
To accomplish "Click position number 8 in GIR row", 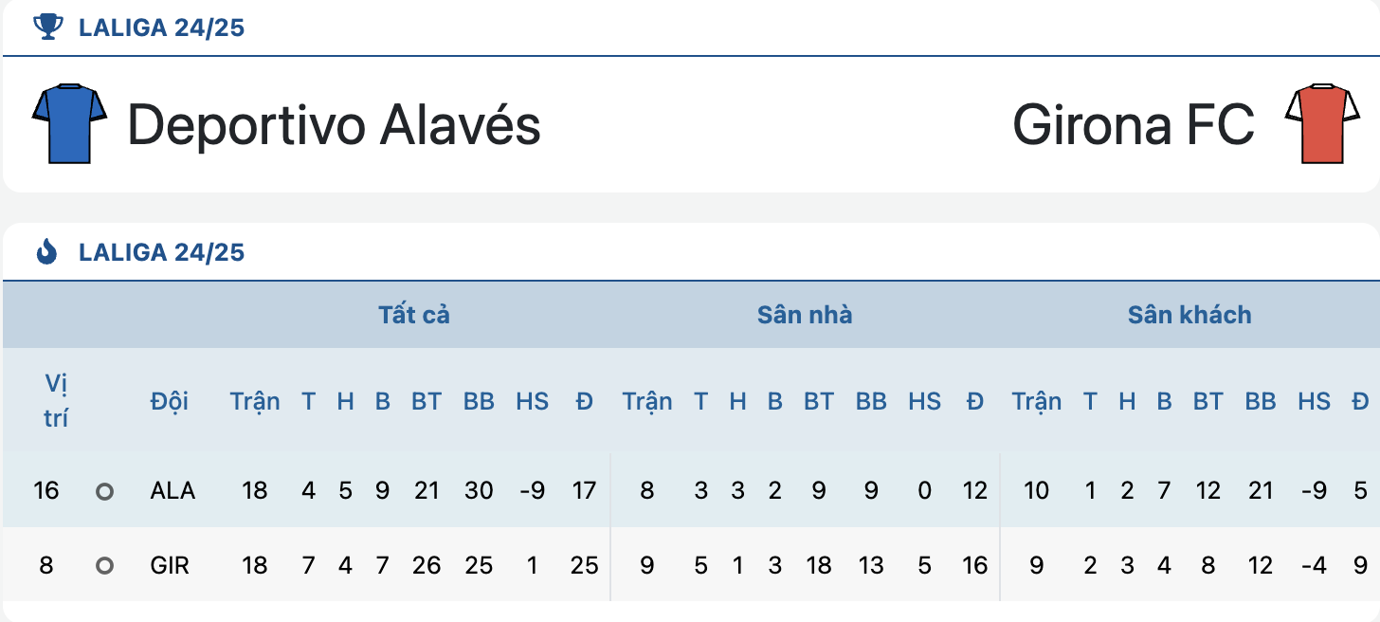I will 45,566.
